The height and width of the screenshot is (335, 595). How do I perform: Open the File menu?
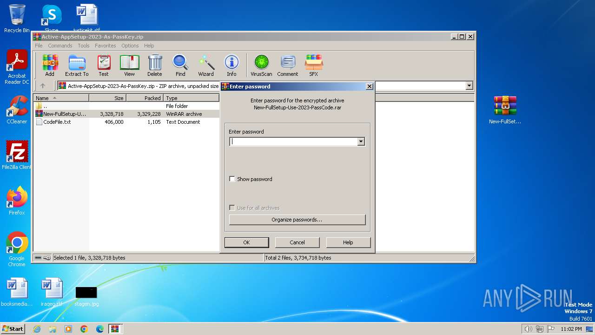pyautogui.click(x=39, y=46)
